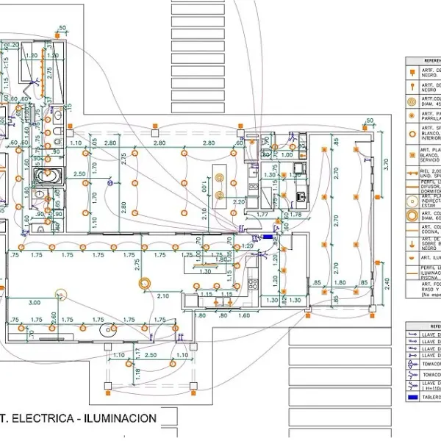
Task: Click the 'ART. COL' pendant lamp legend symbol
Action: [x=412, y=215]
